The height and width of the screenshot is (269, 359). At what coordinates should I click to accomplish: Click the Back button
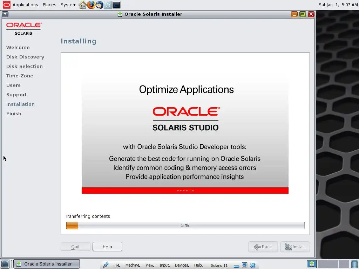pos(263,247)
